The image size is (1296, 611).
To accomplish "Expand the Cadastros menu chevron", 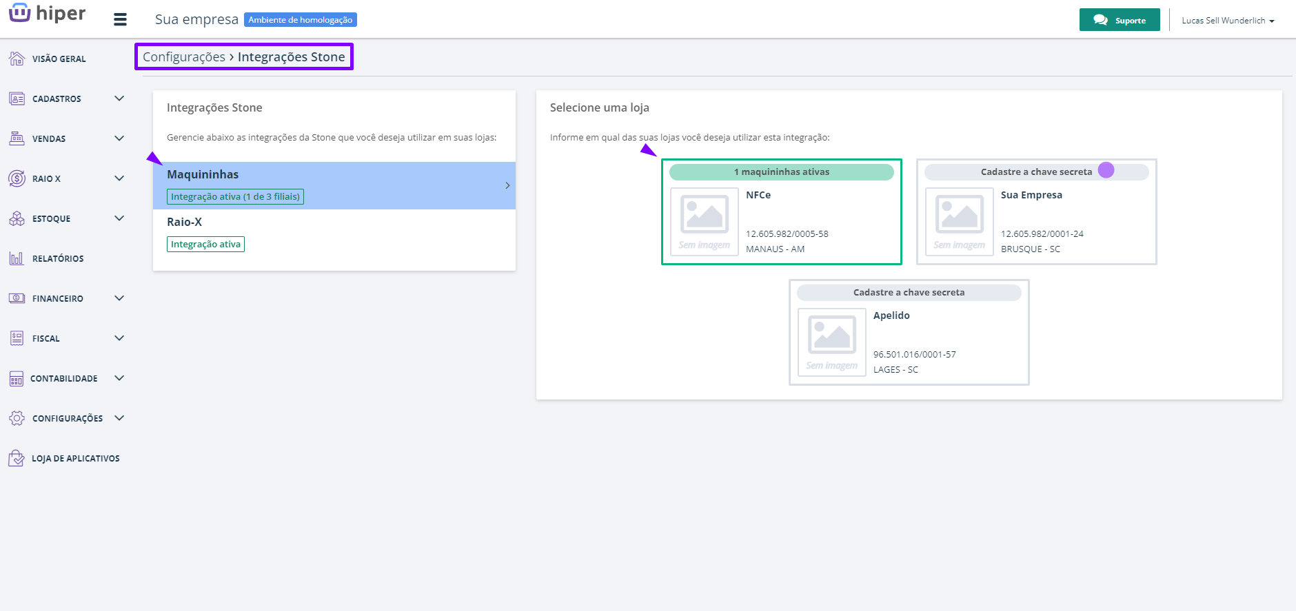I will (119, 99).
